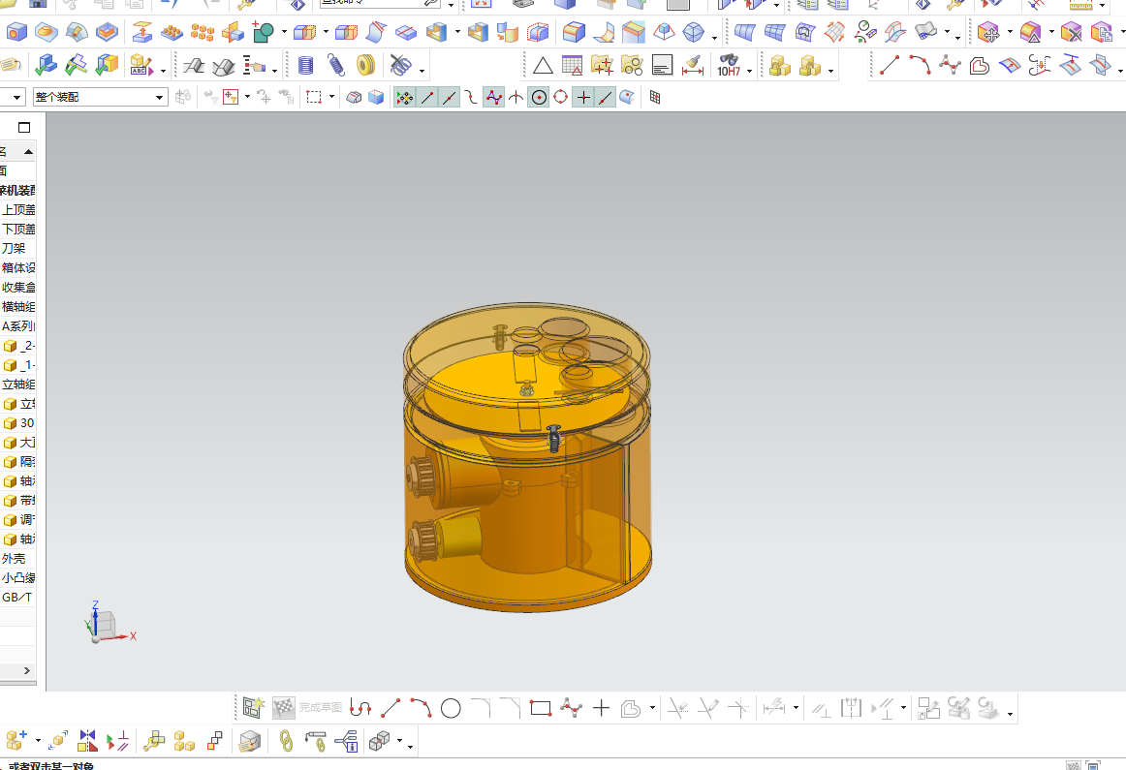Toggle the arc center snap option
This screenshot has height=770, width=1126.
click(x=539, y=98)
